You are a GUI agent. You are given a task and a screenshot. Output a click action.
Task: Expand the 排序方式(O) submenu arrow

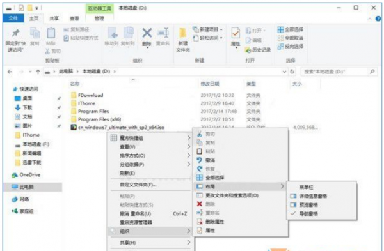[189, 155]
